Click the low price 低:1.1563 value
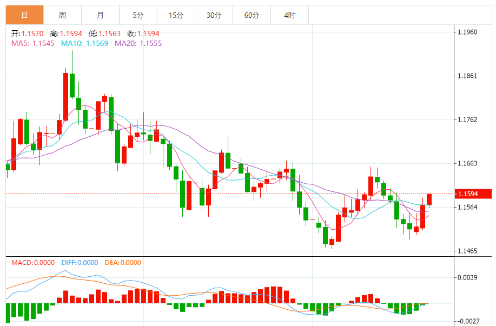Viewport: 496px width, 326px height. coord(105,34)
